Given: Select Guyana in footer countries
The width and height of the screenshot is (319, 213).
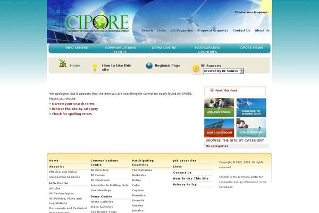Looking at the screenshot, I should coord(137,206).
